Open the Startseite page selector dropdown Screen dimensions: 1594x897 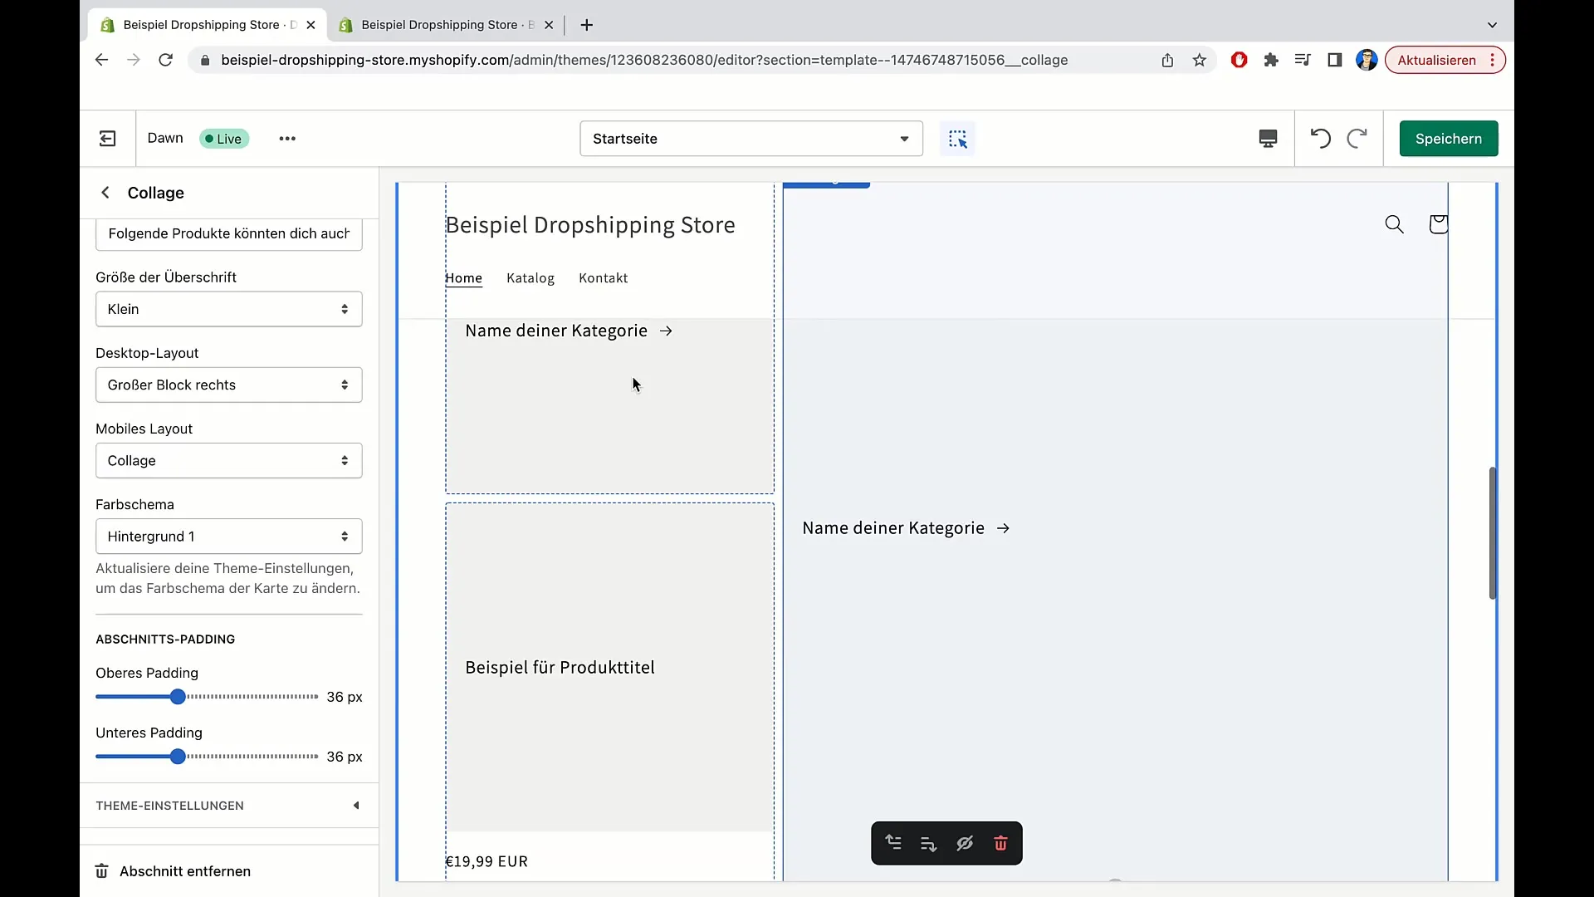click(x=751, y=139)
